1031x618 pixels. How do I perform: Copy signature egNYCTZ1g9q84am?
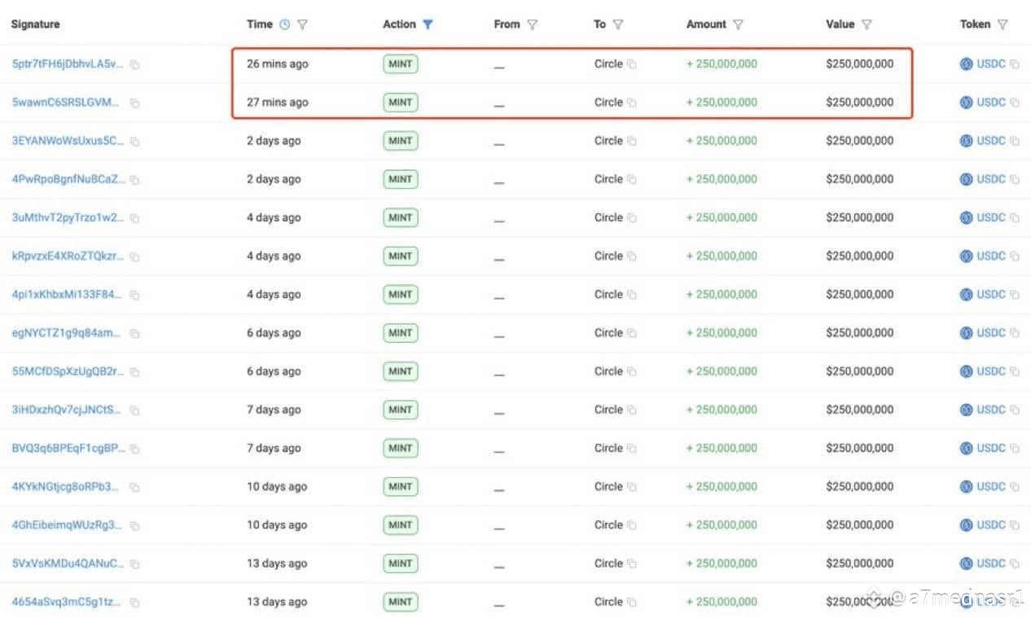tap(135, 334)
